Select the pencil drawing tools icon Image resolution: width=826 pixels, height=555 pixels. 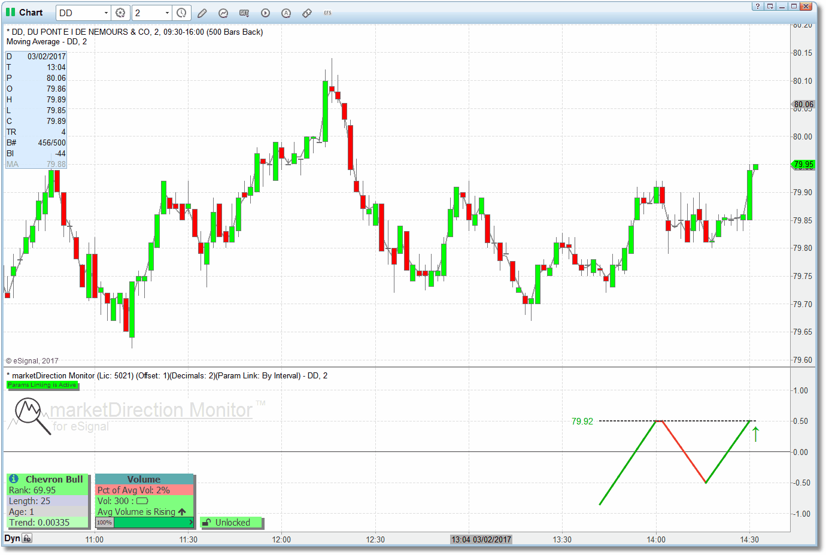(x=202, y=13)
